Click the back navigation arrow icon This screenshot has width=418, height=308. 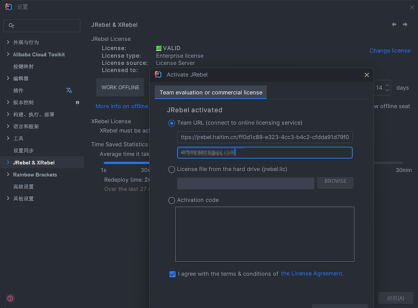coord(394,25)
